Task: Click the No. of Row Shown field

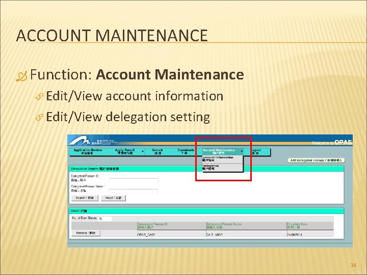Action: point(104,218)
